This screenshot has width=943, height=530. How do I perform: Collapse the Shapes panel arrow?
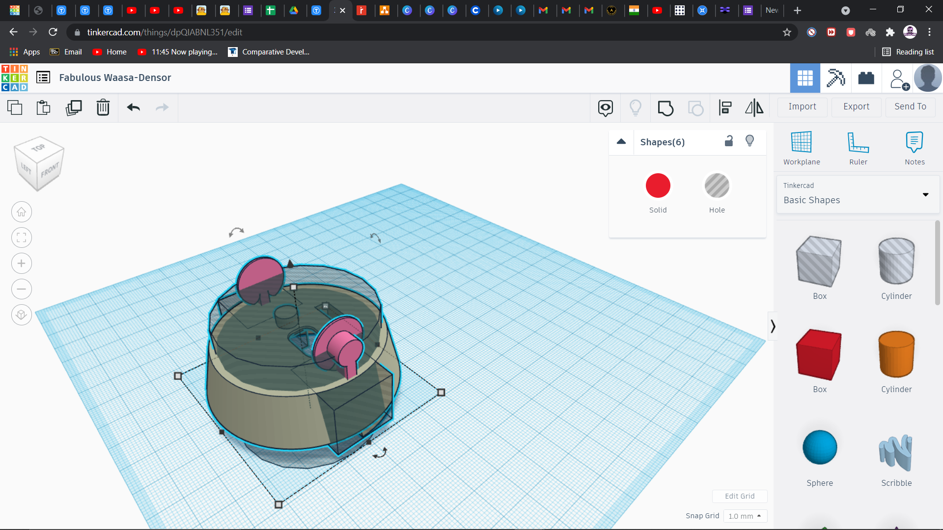[x=622, y=142]
